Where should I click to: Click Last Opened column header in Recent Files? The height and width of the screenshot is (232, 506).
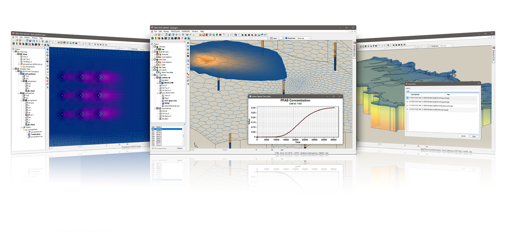[415, 94]
